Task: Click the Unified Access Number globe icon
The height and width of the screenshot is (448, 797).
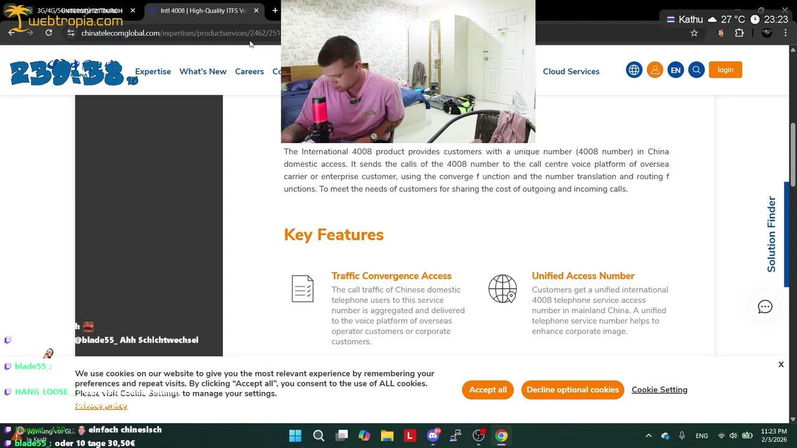Action: [502, 289]
